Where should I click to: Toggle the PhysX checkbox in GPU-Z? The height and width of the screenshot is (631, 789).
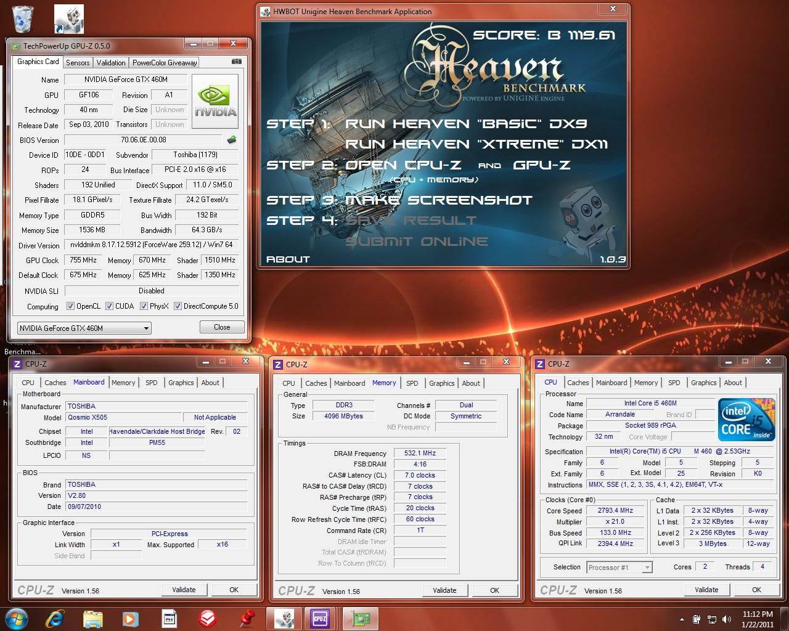144,306
